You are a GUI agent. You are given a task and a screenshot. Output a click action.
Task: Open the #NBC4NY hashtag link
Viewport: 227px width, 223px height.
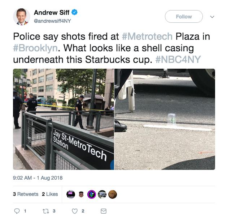(178, 59)
